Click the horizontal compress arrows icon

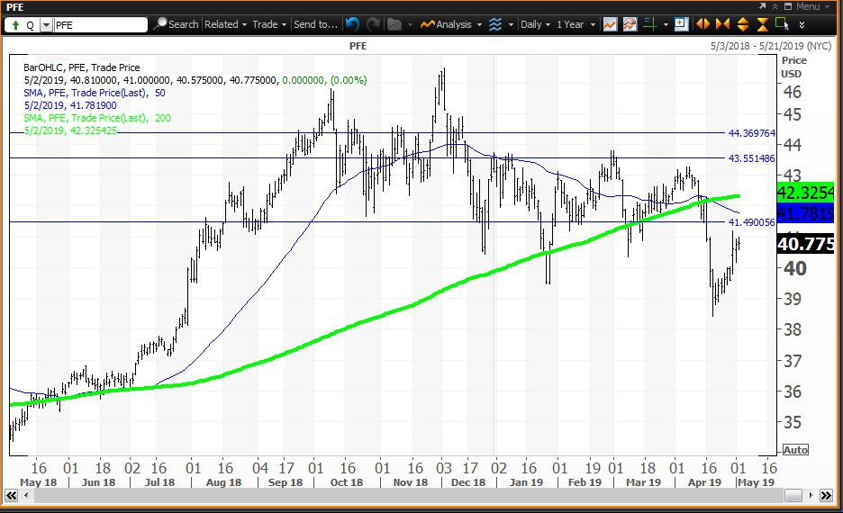click(x=722, y=24)
